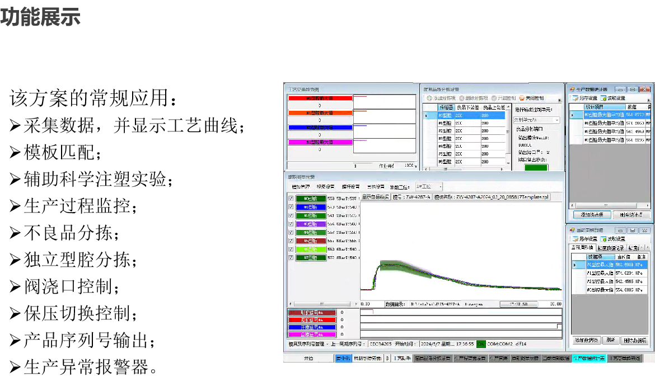Click the remove data item button
Image resolution: width=655 pixels, height=386 pixels.
pyautogui.click(x=635, y=340)
